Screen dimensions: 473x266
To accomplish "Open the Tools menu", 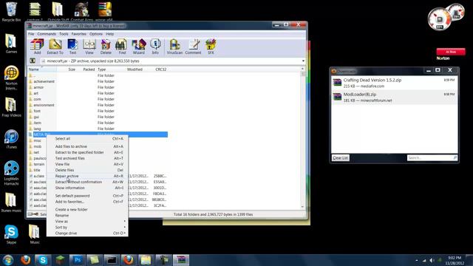I will pos(64,34).
